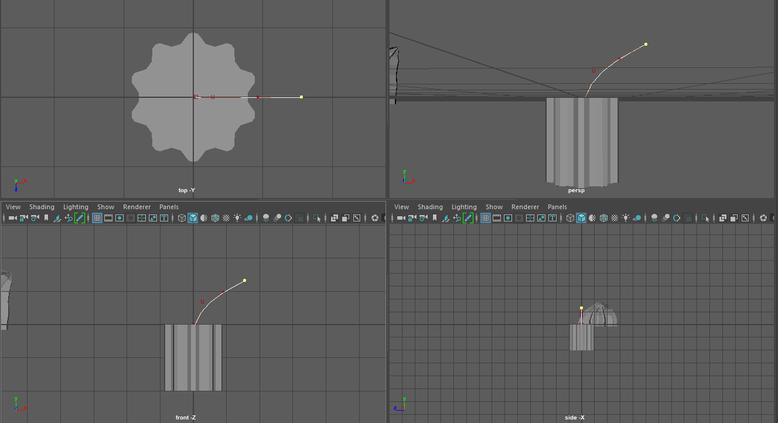Toggle Resolution Gate in front -Z panel toolbar
The height and width of the screenshot is (423, 778).
coord(120,218)
